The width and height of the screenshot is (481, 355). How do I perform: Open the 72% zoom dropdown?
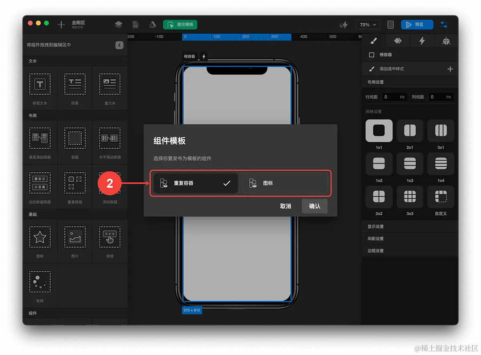[368, 25]
